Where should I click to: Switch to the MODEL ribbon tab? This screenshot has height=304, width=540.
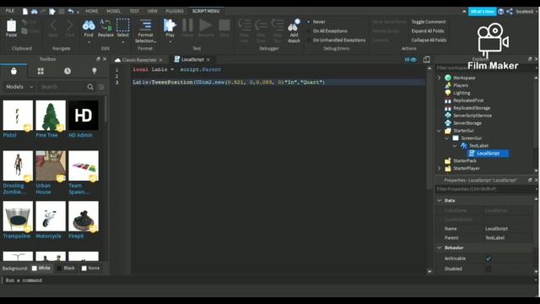[113, 11]
